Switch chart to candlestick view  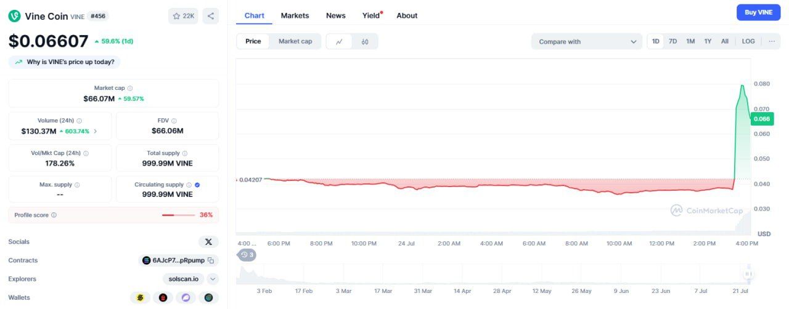click(365, 41)
